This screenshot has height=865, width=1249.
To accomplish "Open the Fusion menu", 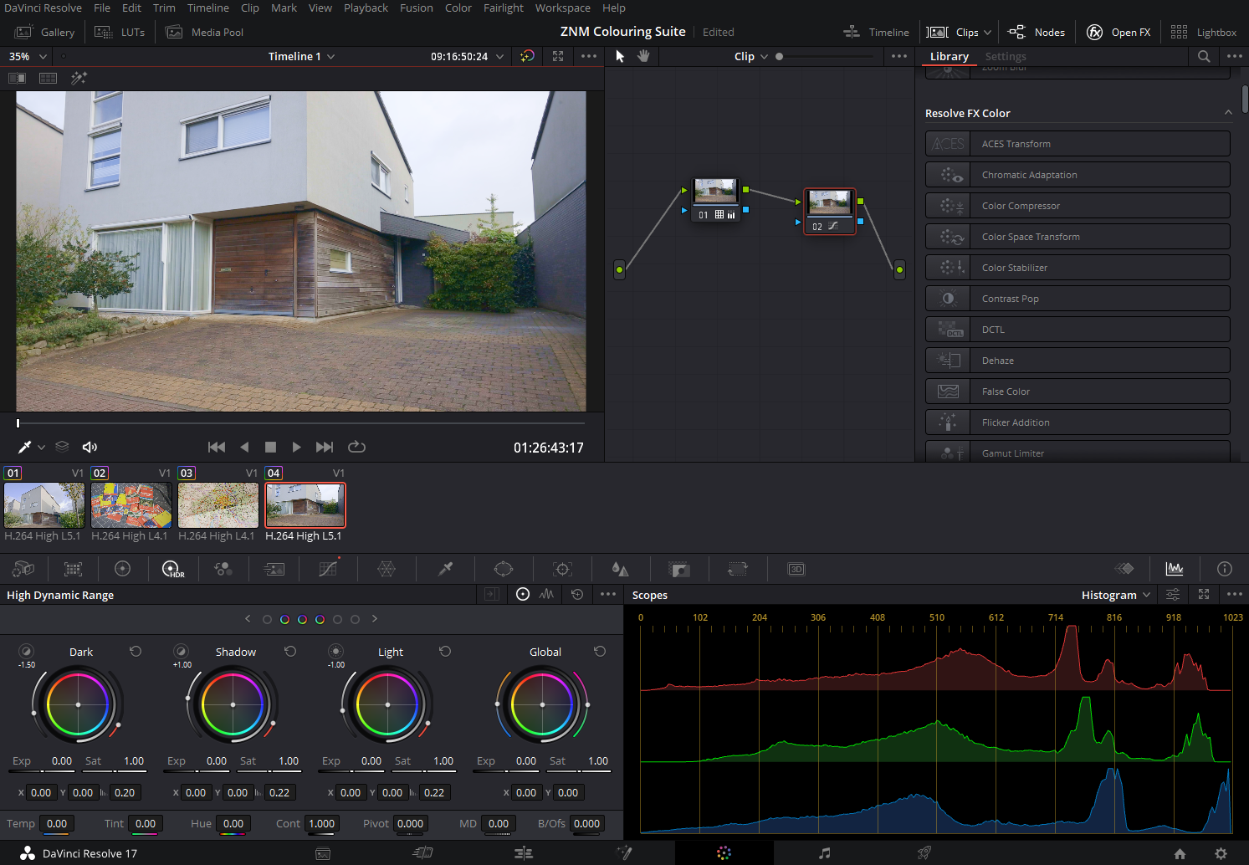I will pos(416,8).
